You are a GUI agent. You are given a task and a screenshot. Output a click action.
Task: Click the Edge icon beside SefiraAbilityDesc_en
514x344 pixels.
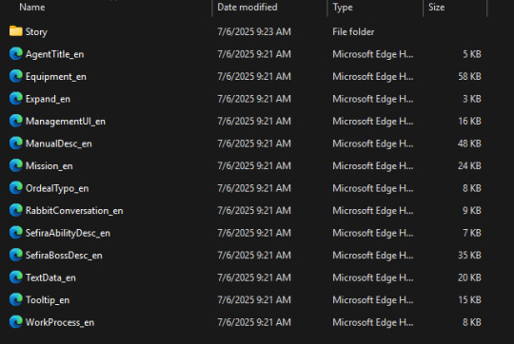[16, 233]
